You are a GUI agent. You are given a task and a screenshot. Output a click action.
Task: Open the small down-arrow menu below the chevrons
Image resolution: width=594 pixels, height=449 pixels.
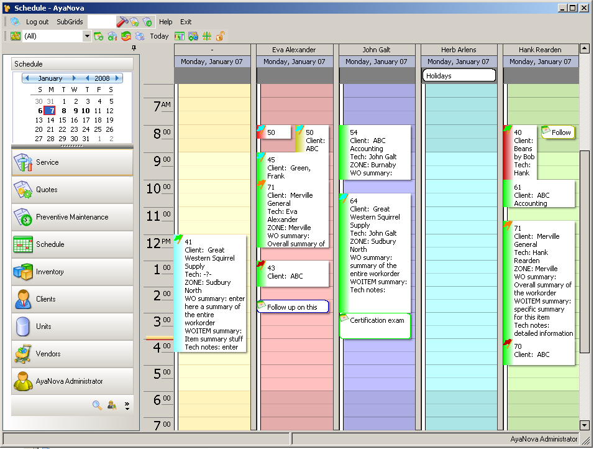tap(127, 410)
